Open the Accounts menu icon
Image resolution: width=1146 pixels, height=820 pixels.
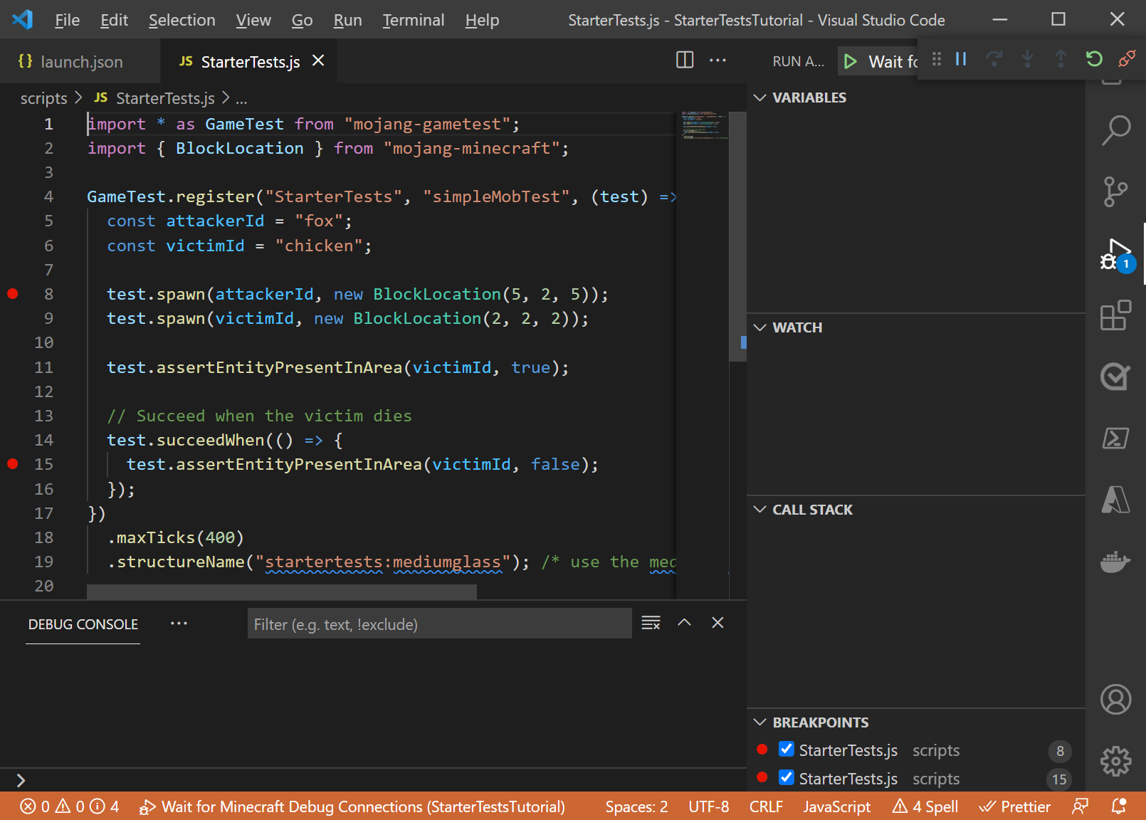click(x=1115, y=699)
